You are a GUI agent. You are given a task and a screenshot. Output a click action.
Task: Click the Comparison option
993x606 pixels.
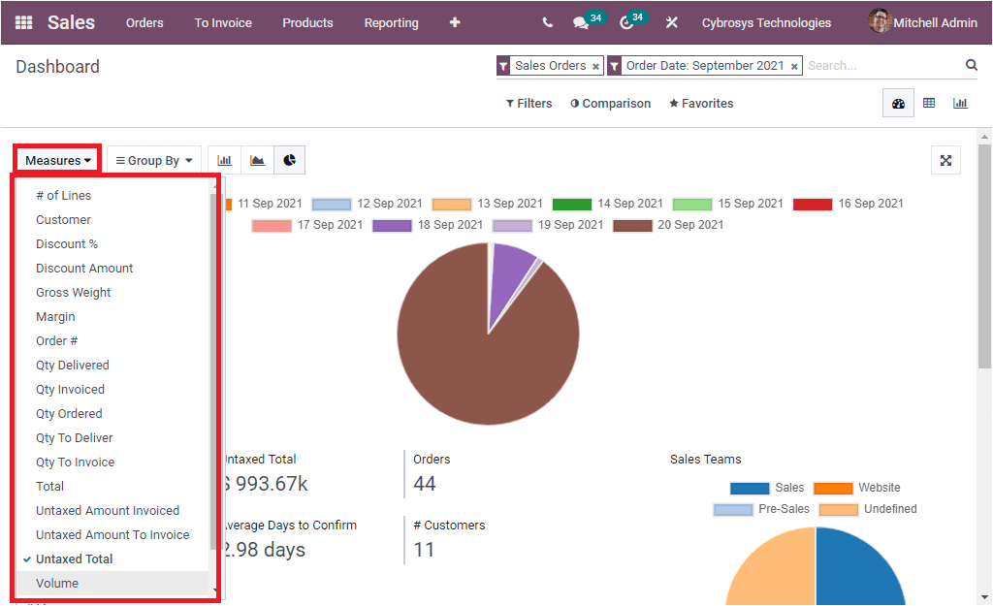click(610, 103)
